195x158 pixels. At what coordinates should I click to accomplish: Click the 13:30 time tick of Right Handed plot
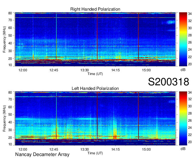click(85, 70)
